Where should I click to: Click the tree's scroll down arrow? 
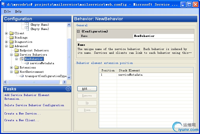(x=69, y=77)
